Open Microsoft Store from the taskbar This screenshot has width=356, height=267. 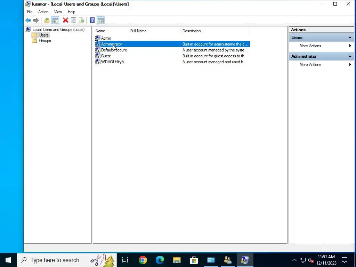click(x=194, y=260)
